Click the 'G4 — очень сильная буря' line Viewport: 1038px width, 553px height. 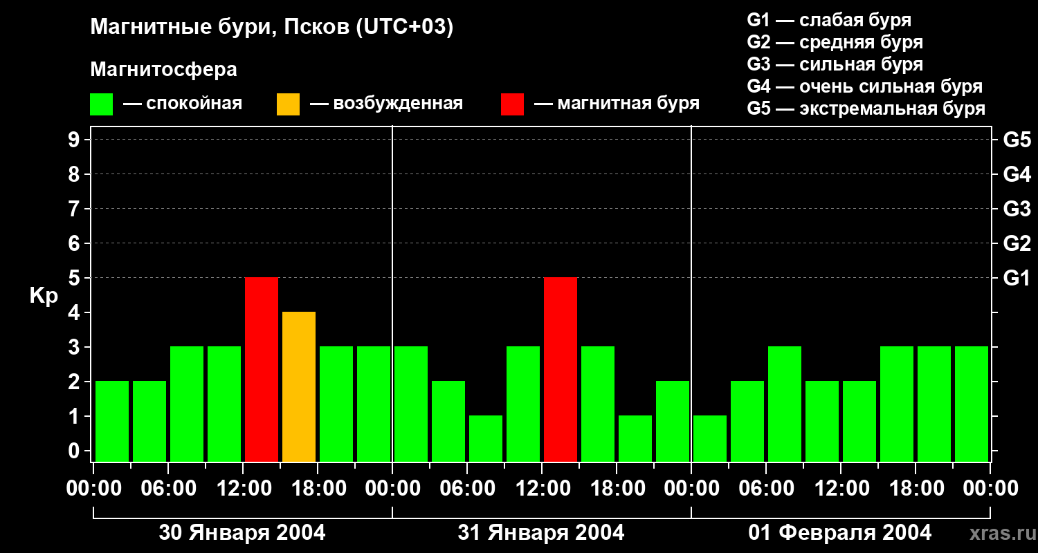[x=865, y=86]
